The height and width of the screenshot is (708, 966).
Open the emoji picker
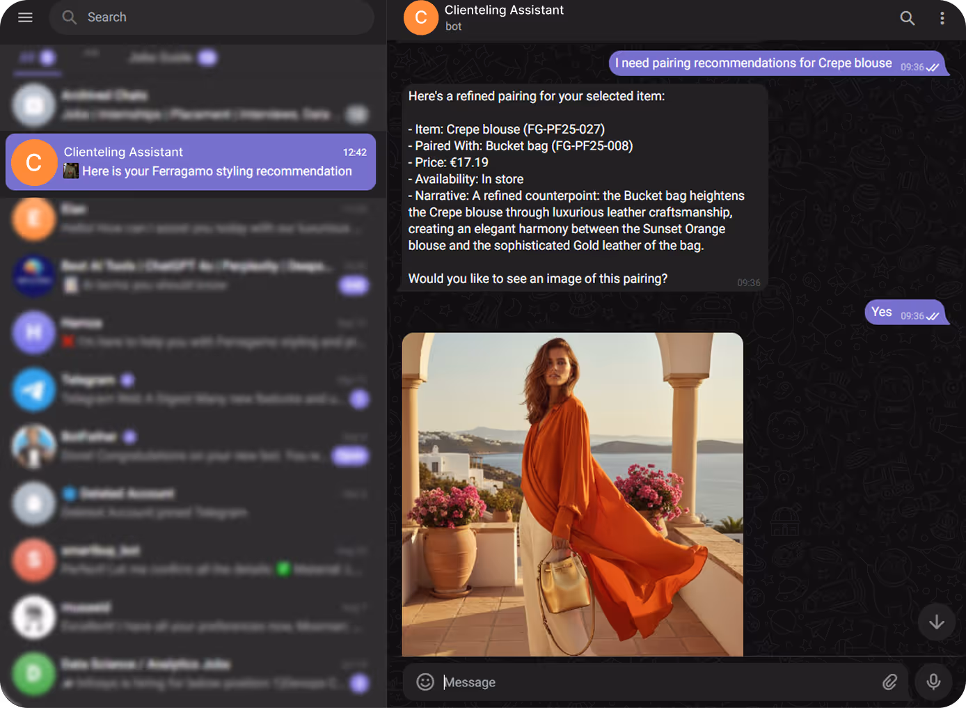tap(425, 682)
